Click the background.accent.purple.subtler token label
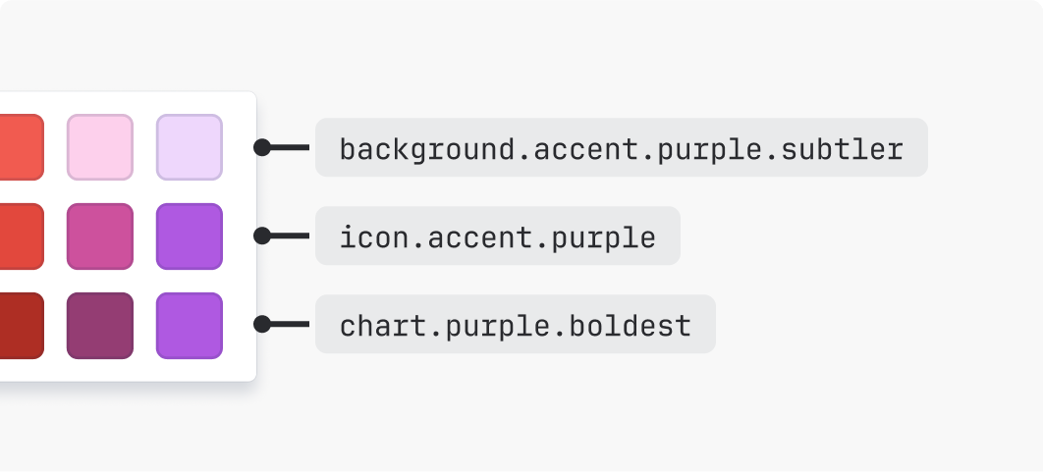1043x472 pixels. tap(621, 148)
